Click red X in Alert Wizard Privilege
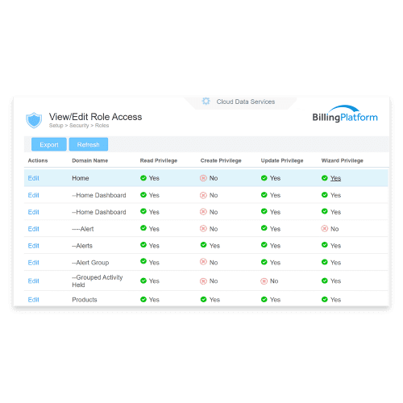This screenshot has height=403, width=403. click(325, 229)
